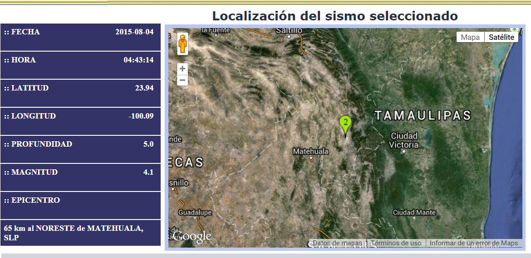
Task: Open the Datos de mapas link
Action: 337,243
